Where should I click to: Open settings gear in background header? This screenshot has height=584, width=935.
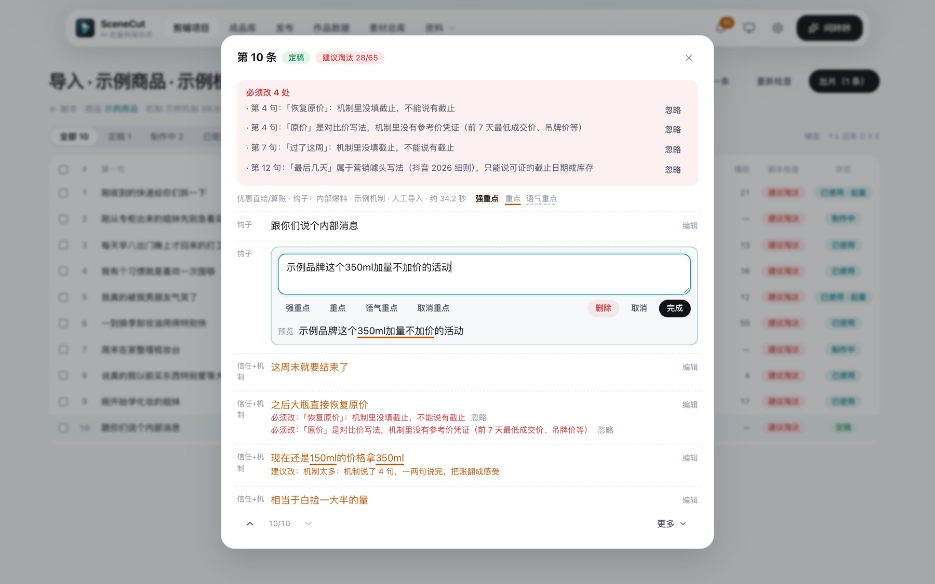[778, 28]
